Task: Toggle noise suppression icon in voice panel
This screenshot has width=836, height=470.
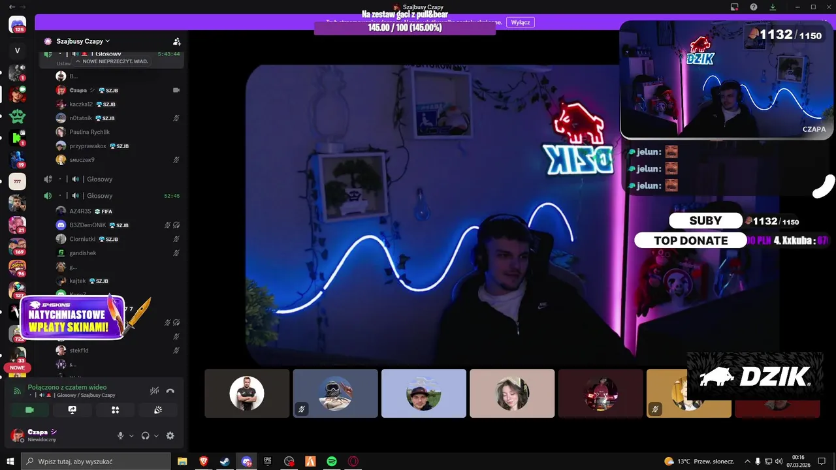Action: (x=154, y=391)
